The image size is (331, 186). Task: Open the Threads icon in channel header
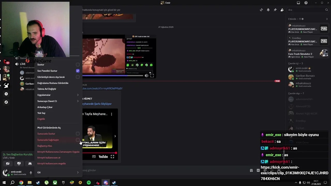coord(261,10)
